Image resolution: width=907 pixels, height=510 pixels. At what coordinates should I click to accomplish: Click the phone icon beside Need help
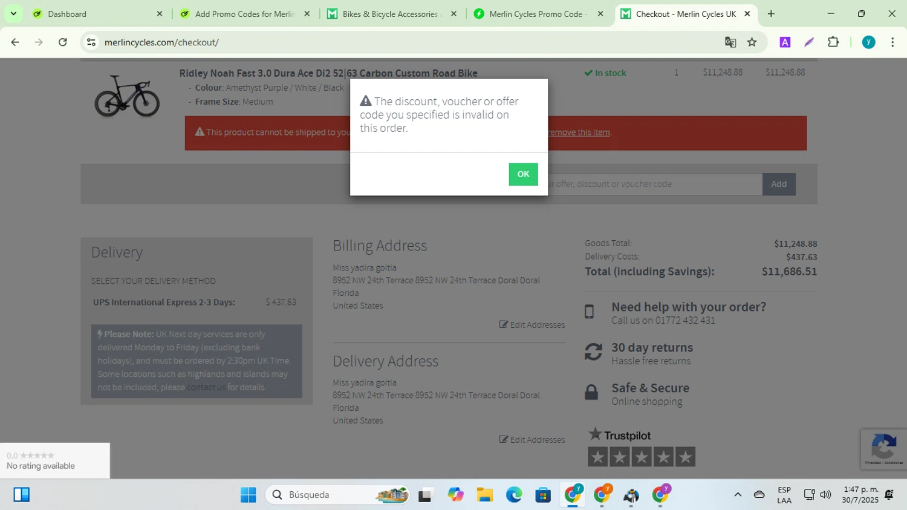tap(590, 312)
